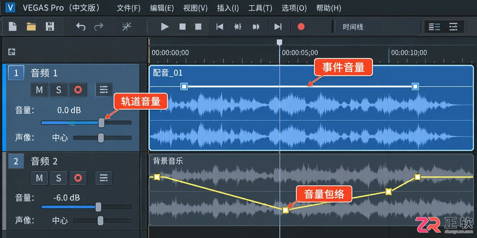Open the 工具(T) menu
This screenshot has height=238, width=477.
[260, 8]
